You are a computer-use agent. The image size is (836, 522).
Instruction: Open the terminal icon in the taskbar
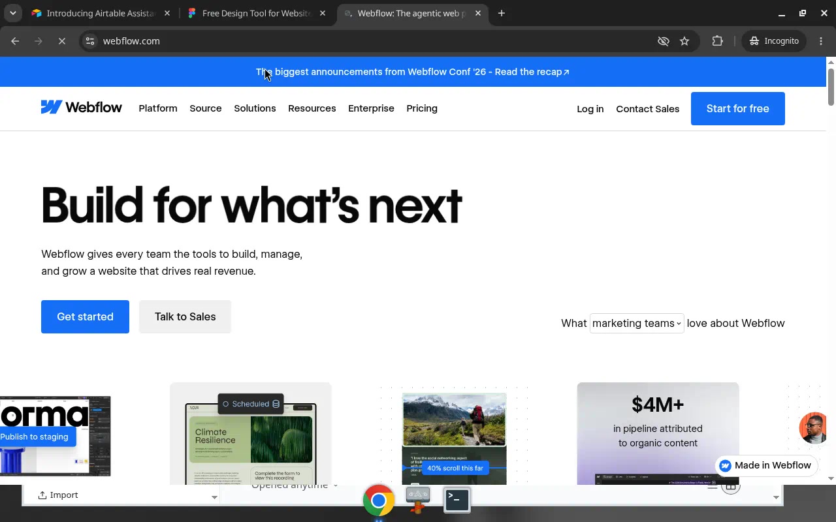457,500
